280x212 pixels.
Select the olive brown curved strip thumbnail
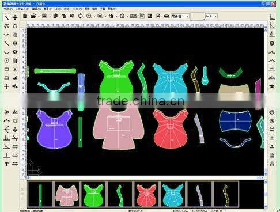(226, 194)
